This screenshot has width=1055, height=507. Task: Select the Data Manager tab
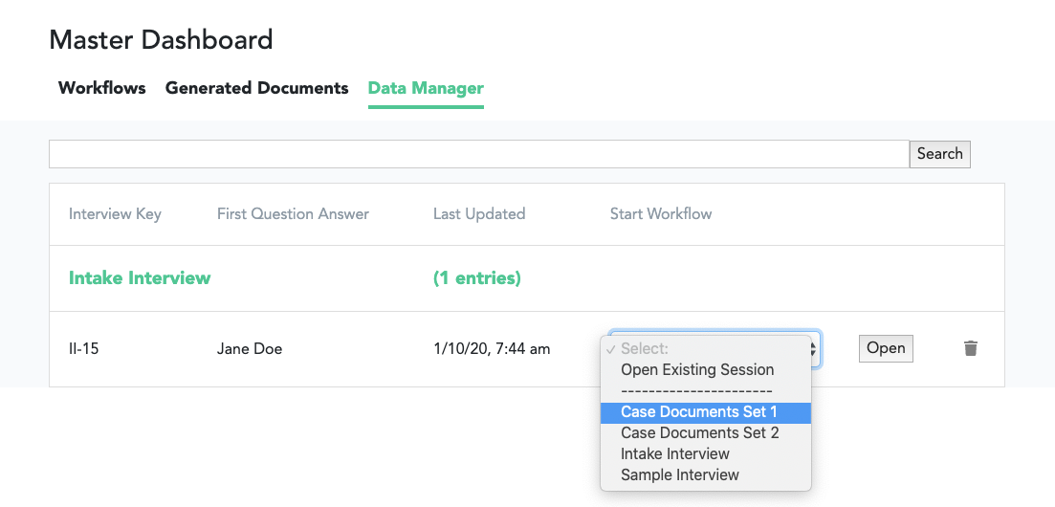[426, 88]
